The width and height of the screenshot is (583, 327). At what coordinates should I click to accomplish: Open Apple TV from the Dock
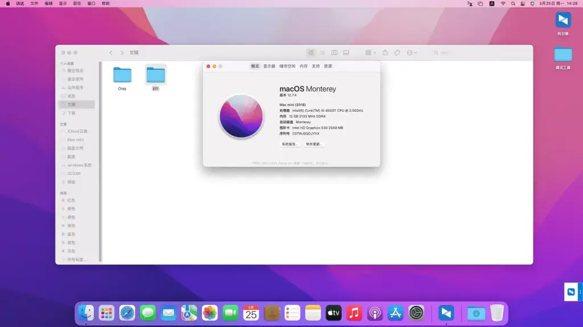[334, 313]
